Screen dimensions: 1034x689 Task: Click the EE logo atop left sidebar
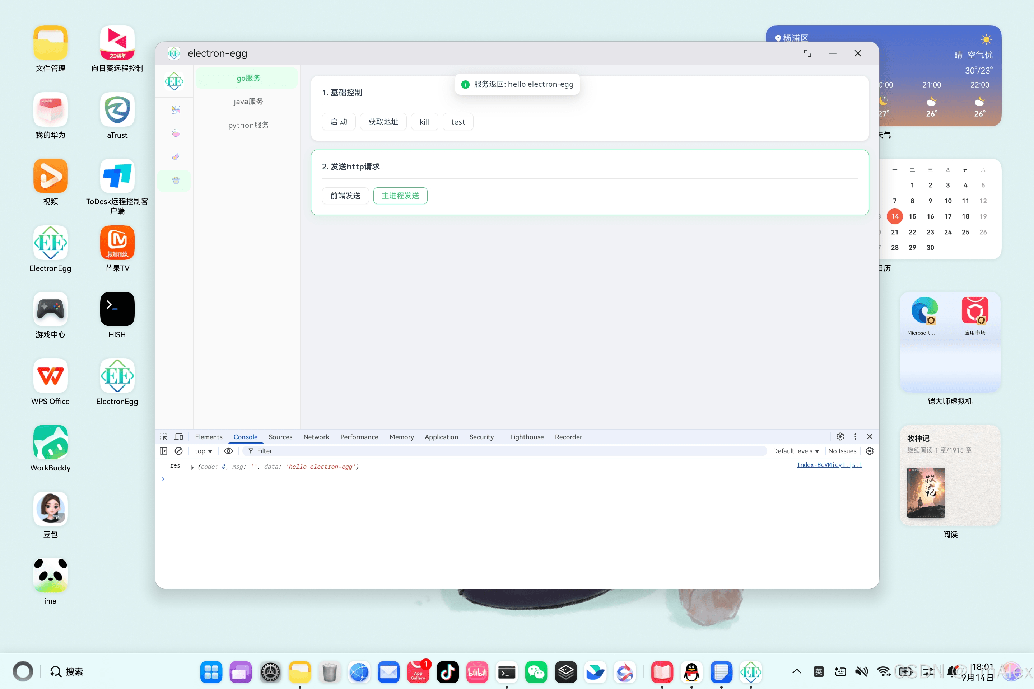pos(174,81)
